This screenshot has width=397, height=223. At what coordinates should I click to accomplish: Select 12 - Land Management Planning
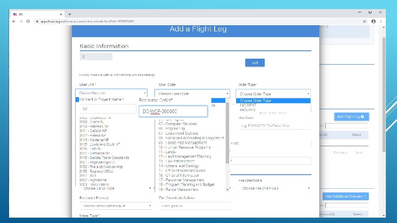pos(185,157)
